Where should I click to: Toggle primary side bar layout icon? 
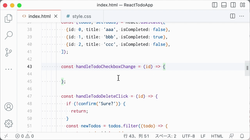tap(214, 5)
